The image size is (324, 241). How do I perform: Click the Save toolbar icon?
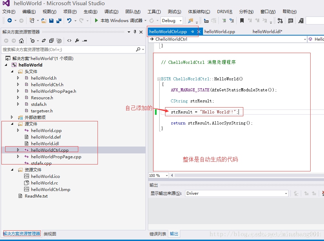(x=51, y=20)
